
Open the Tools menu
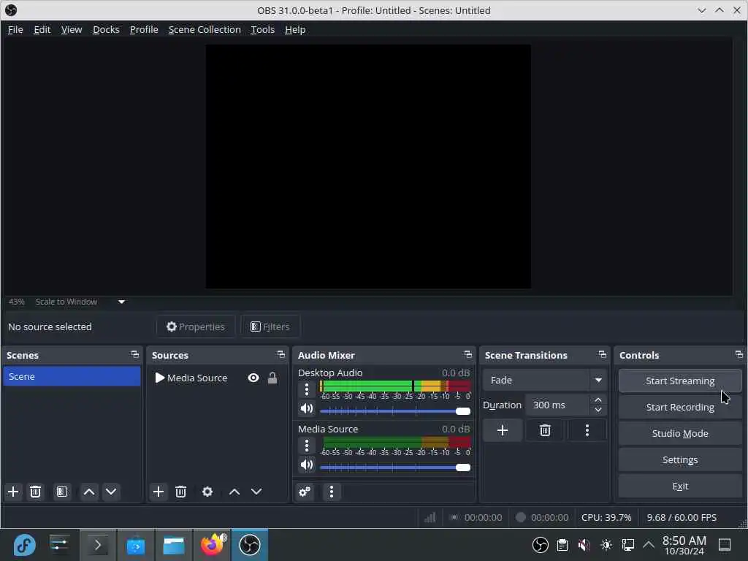tap(263, 29)
